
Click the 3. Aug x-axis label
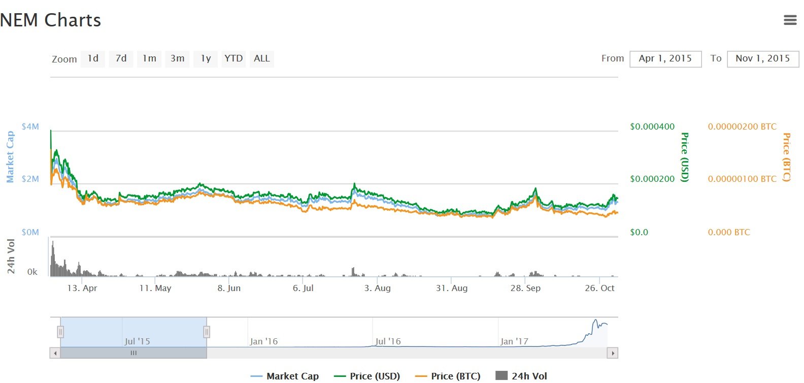(378, 288)
